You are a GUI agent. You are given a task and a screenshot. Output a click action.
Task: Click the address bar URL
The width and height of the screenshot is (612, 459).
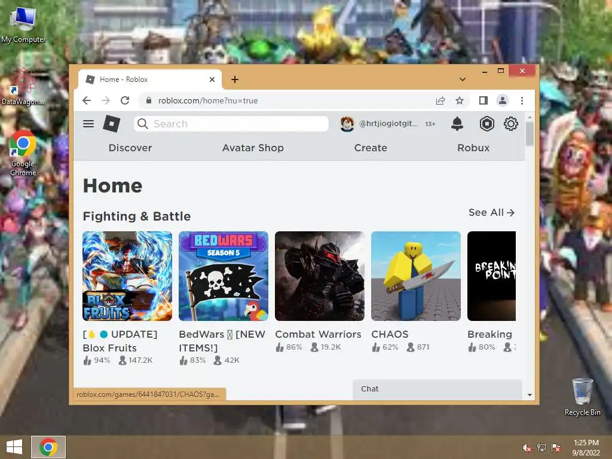pyautogui.click(x=208, y=100)
